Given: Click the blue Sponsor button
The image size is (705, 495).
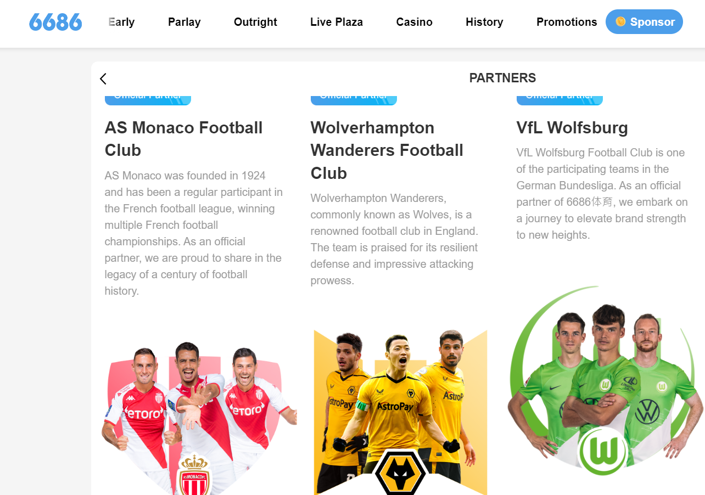Looking at the screenshot, I should tap(644, 22).
